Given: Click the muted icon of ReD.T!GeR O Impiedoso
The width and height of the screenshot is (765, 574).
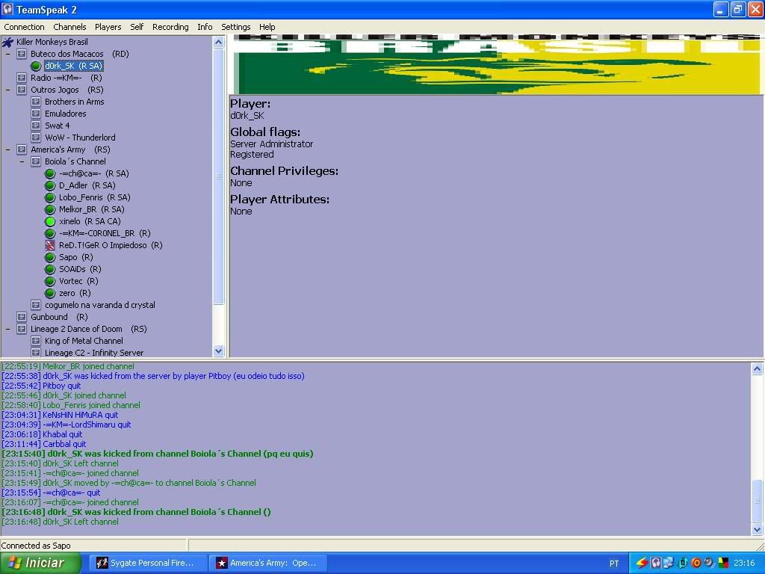Looking at the screenshot, I should [50, 245].
